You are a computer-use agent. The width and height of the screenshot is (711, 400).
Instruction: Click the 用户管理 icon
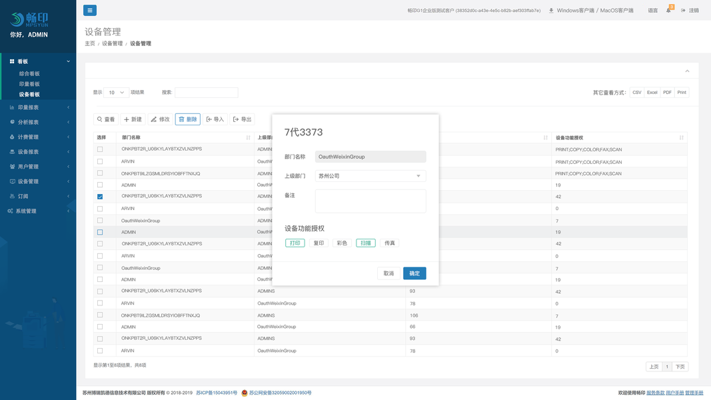tap(12, 167)
